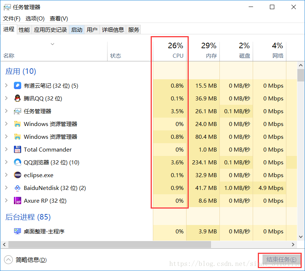Expand the 腾讯QQ process row
The height and width of the screenshot is (271, 305).
(7, 98)
